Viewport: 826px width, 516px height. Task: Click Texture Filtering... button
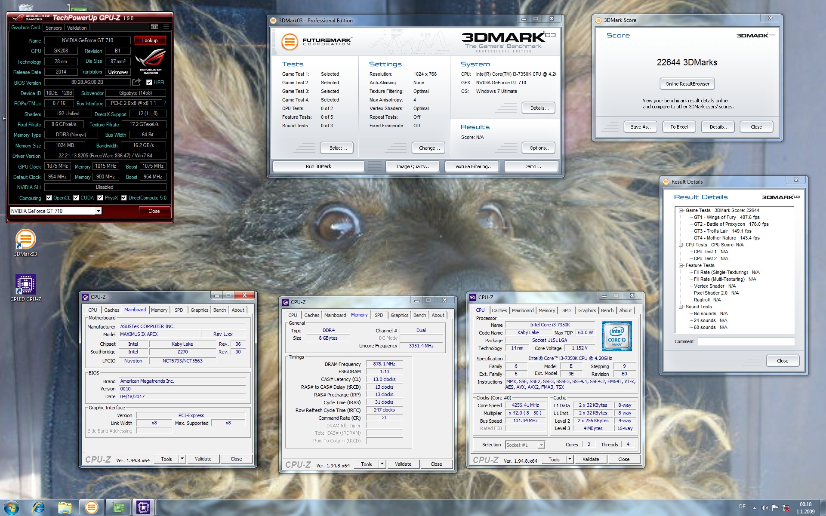click(473, 166)
